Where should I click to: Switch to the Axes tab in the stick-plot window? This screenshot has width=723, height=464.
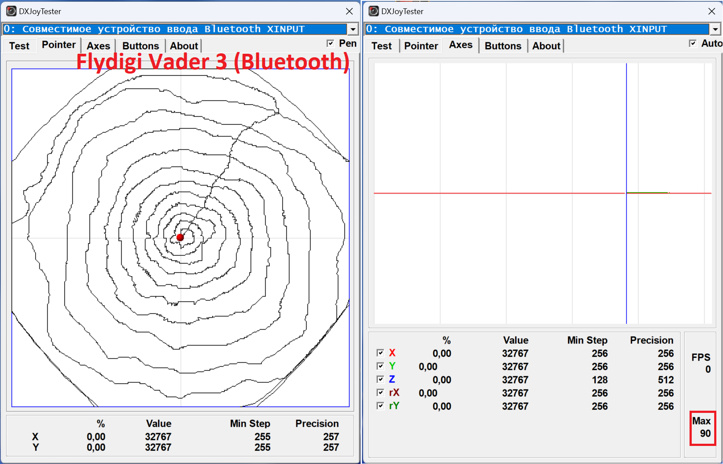coord(98,46)
